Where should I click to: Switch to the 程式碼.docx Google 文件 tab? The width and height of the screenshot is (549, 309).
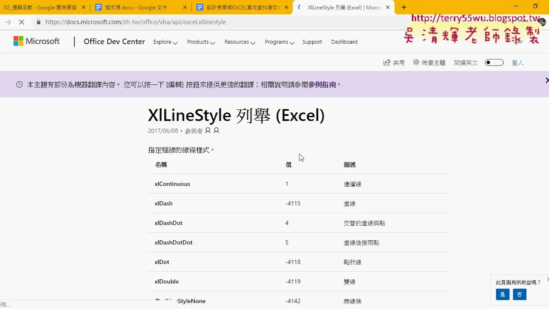pos(141,7)
